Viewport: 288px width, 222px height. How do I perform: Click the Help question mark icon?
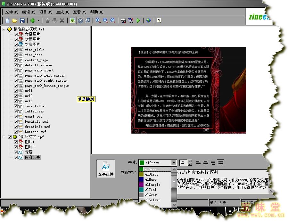pyautogui.click(x=159, y=21)
